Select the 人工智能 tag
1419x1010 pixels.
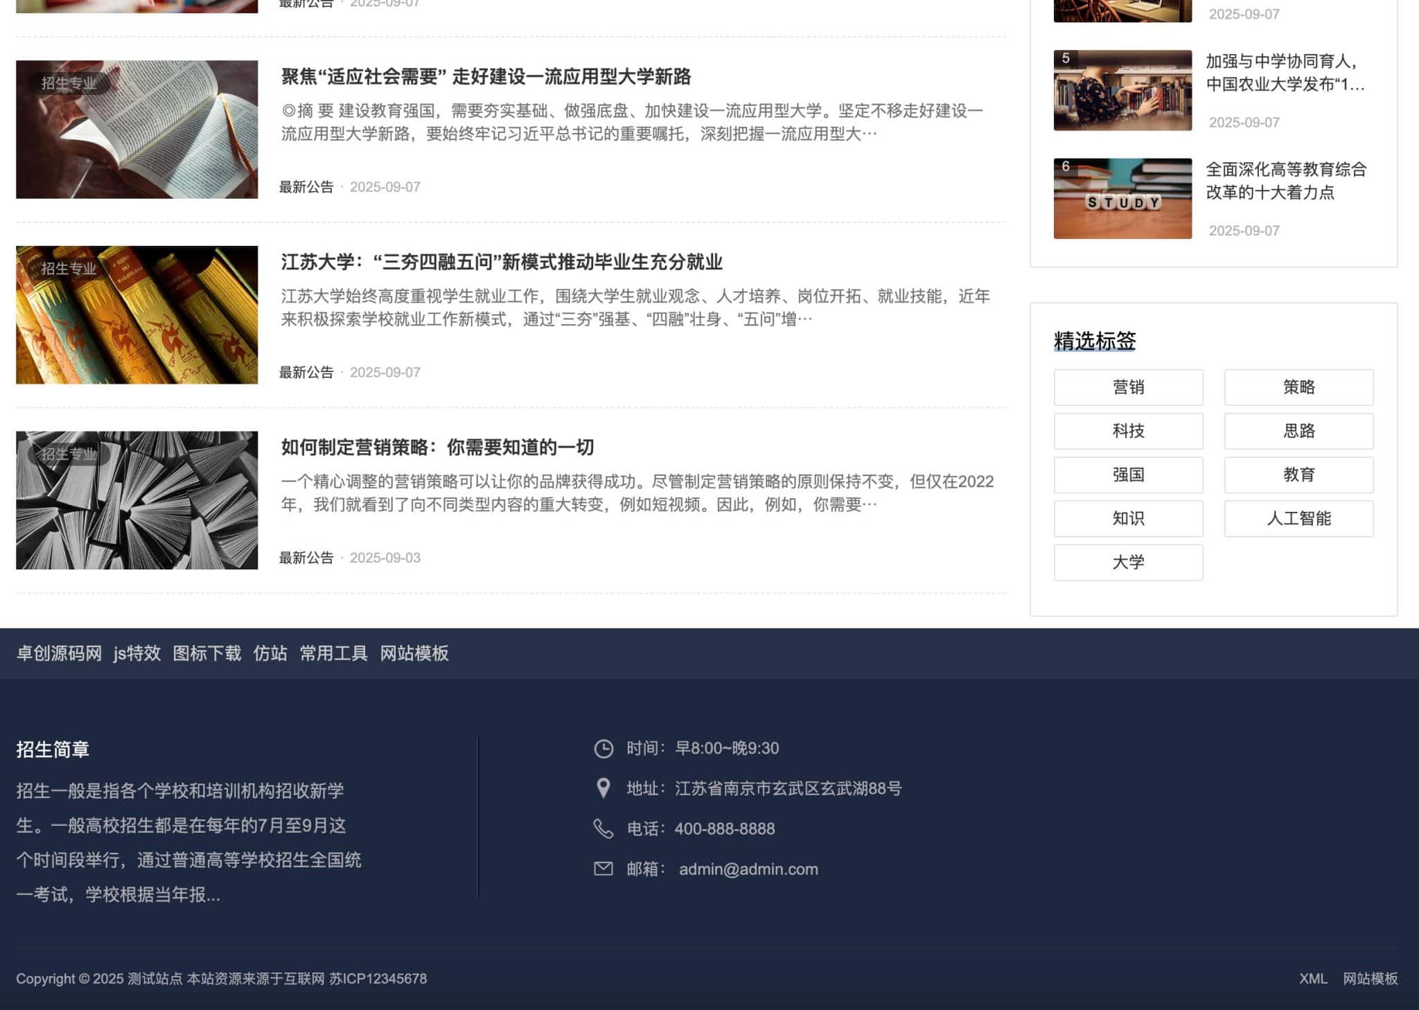click(1298, 518)
